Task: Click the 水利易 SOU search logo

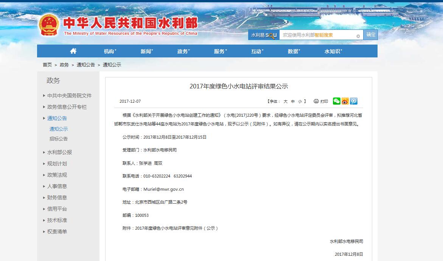Action: pos(264,35)
